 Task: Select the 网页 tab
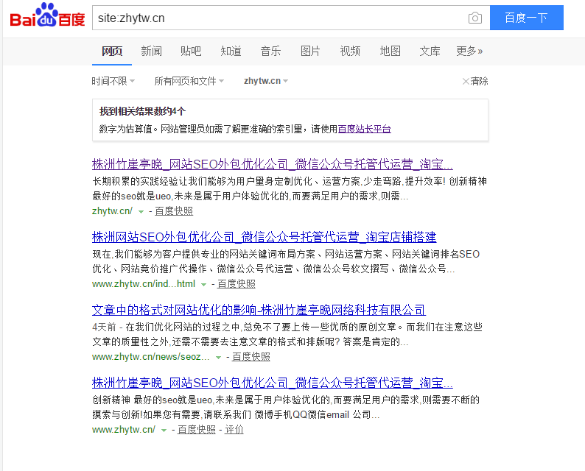(112, 51)
